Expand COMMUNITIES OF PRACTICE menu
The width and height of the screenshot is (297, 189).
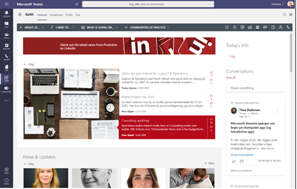coord(147,27)
